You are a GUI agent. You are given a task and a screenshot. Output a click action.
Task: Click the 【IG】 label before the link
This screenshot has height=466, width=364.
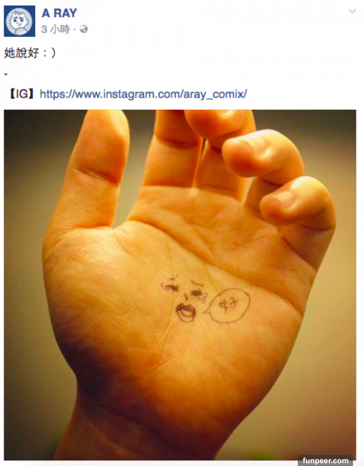(22, 94)
